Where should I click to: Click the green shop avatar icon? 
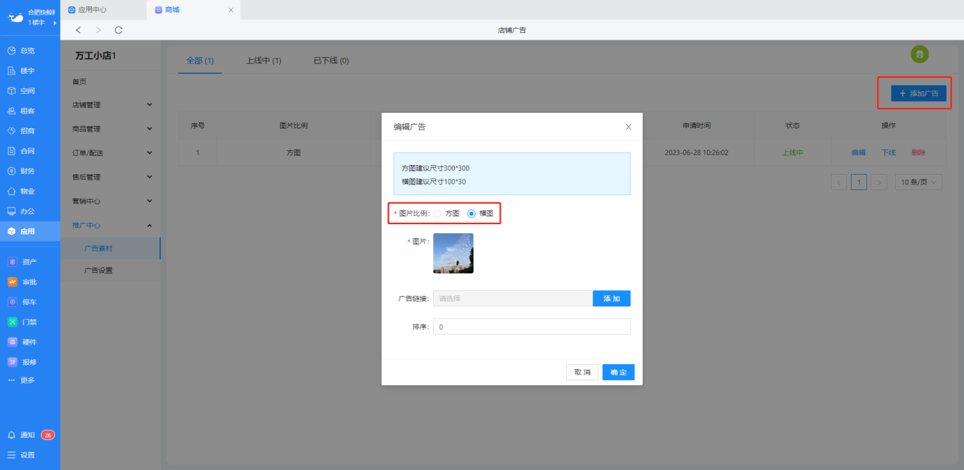(x=920, y=55)
